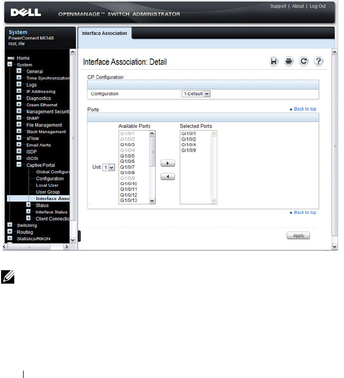Expand the General node
The width and height of the screenshot is (344, 378).
pyautogui.click(x=19, y=71)
